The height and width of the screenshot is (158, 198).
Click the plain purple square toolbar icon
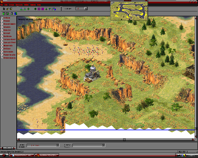coord(43,9)
